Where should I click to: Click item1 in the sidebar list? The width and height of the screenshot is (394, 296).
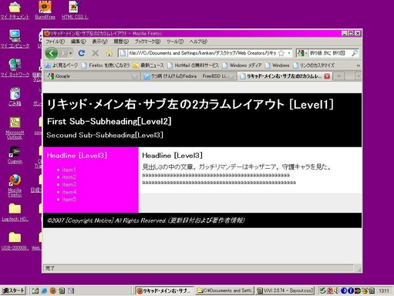coord(69,170)
